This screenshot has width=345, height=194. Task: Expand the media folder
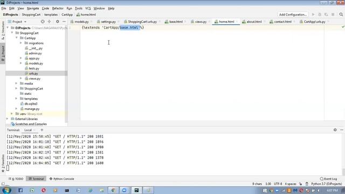[x=17, y=84]
